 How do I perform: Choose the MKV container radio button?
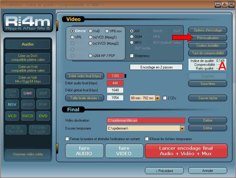point(132,43)
